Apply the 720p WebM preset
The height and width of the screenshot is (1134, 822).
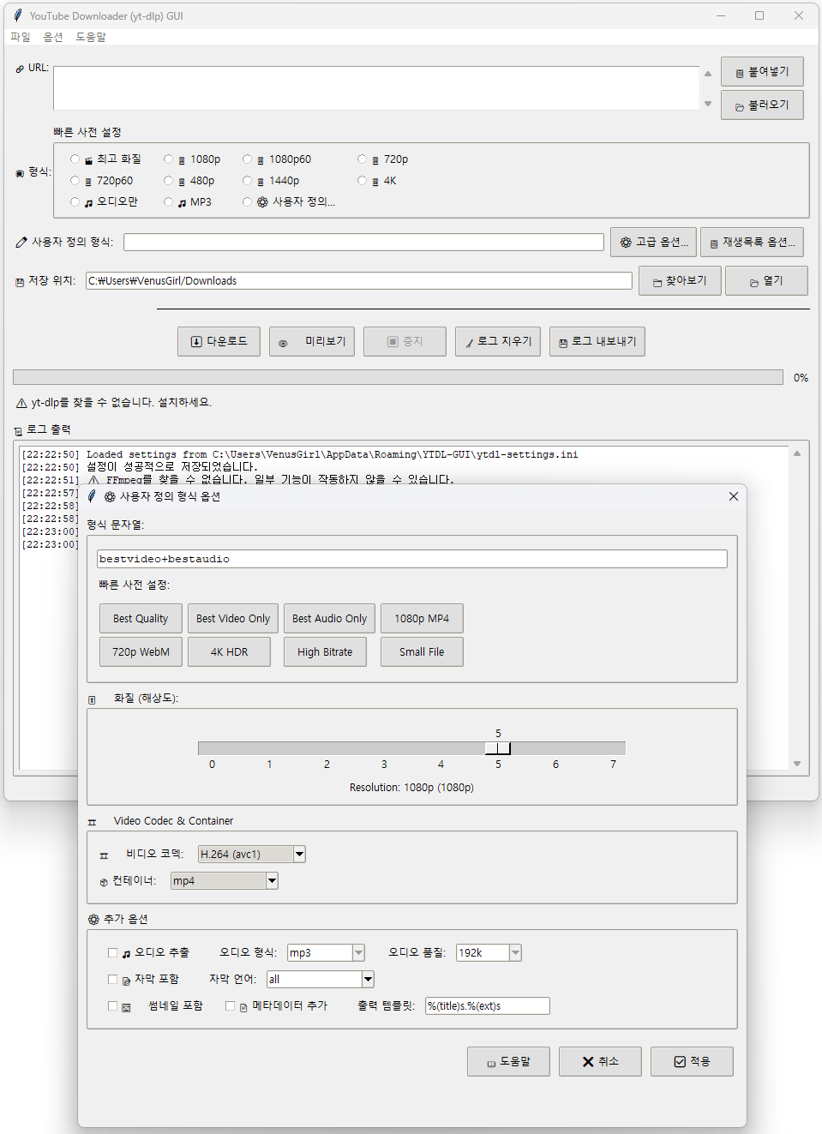141,652
